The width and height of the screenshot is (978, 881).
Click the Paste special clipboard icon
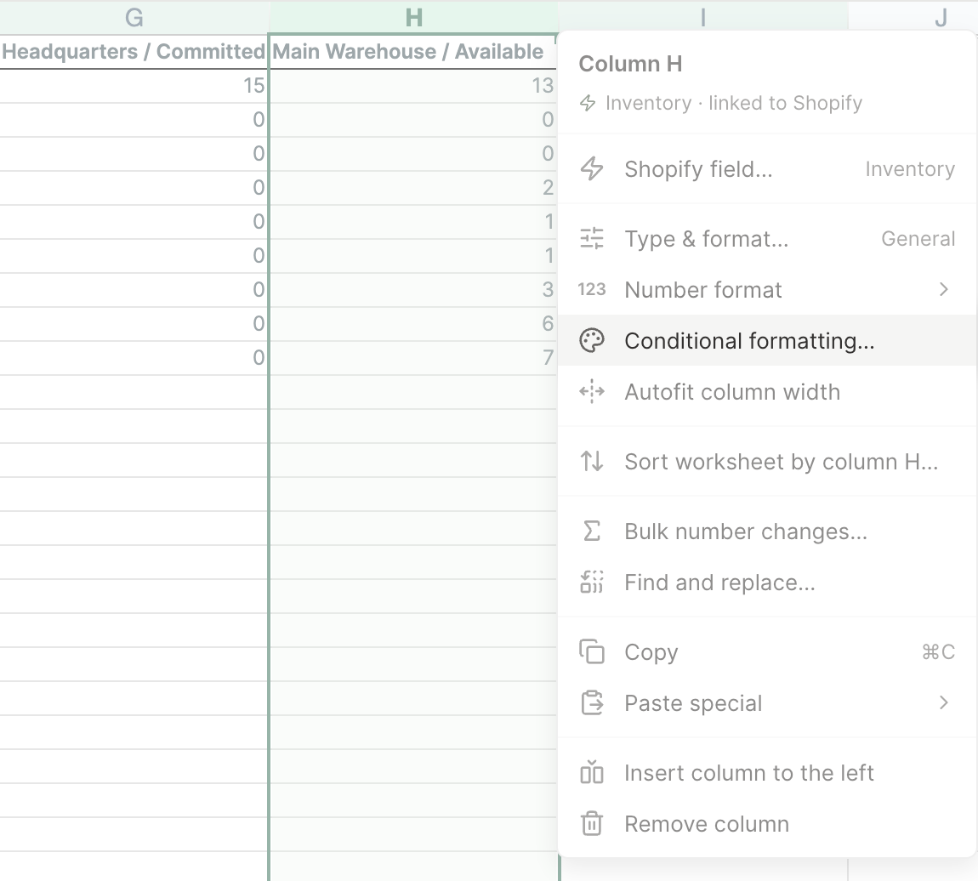click(591, 703)
